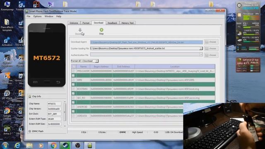Switch to Chrome in the taskbar

pyautogui.click(x=53, y=145)
